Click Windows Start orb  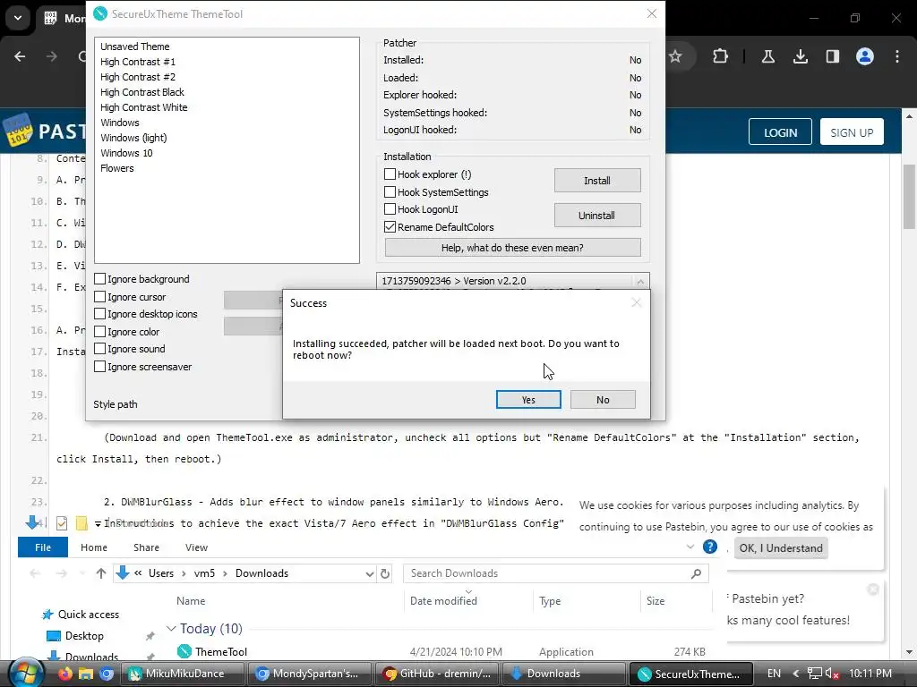26,674
